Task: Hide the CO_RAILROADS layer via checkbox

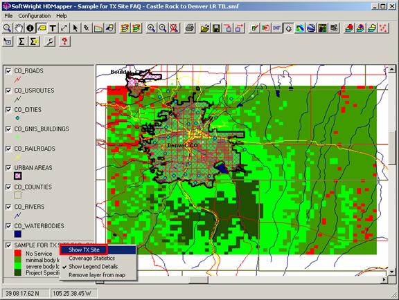Action: click(x=8, y=149)
